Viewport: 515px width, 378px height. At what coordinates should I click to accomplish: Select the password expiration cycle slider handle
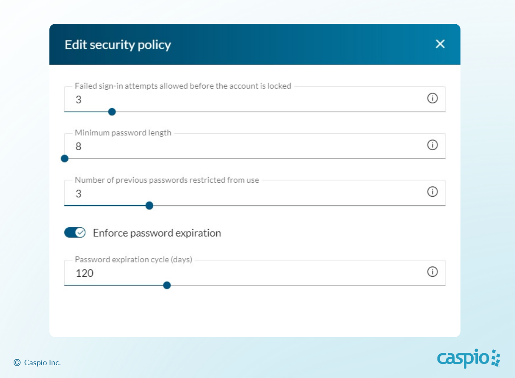167,285
